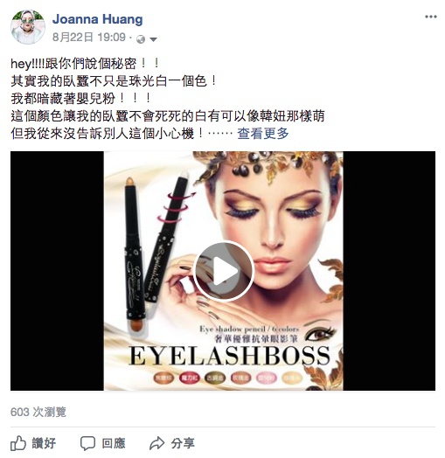Open the post timestamp 8月22日 19:09

coord(89,38)
